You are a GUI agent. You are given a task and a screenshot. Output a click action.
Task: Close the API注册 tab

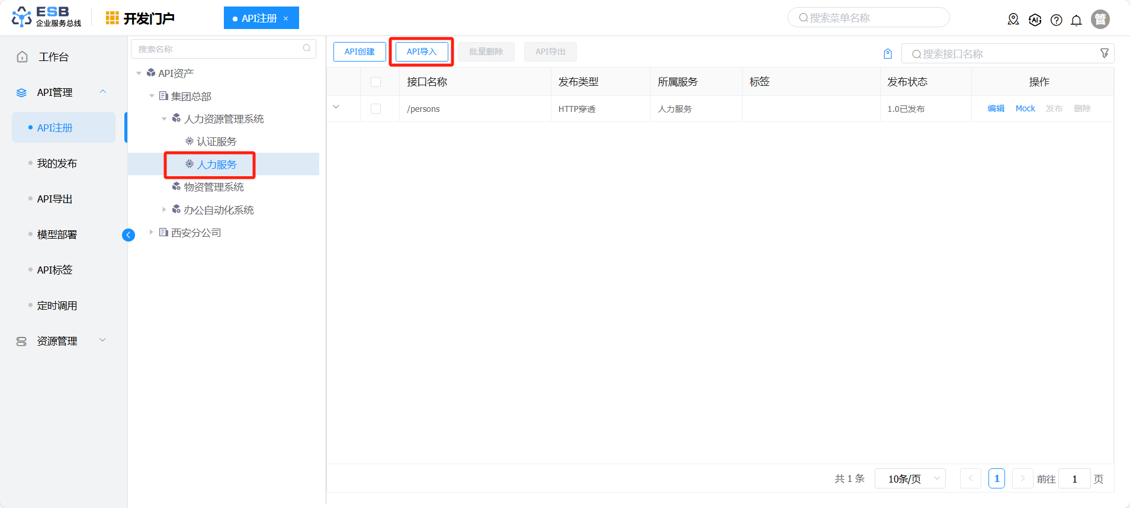pos(286,18)
